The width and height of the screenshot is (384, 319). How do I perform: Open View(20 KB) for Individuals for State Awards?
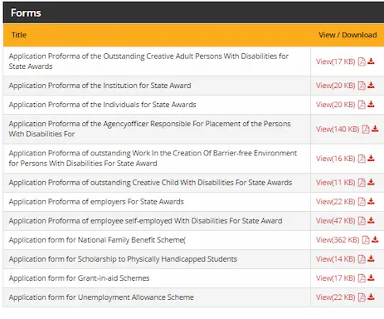coord(335,105)
